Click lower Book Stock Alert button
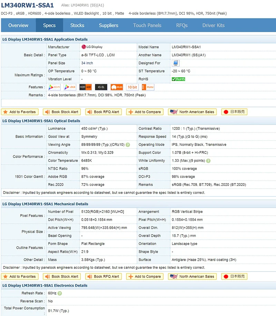Screen dimensions: 276x316 (x=62, y=277)
